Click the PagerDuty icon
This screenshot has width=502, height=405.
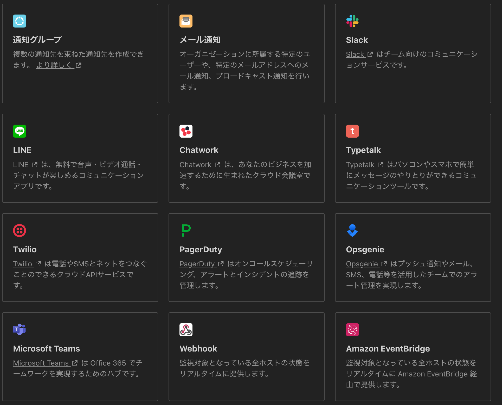[x=186, y=231]
